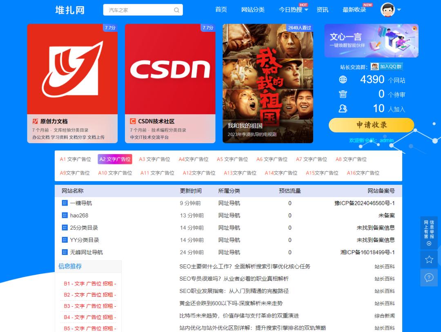Click the admin new member link

tap(386, 140)
